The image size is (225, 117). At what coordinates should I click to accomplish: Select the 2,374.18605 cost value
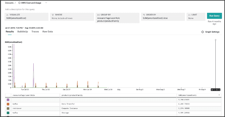(184, 108)
